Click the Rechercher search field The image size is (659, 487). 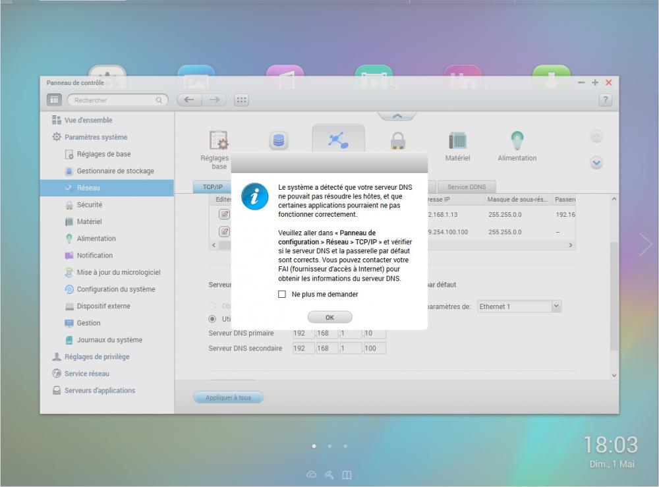click(113, 100)
